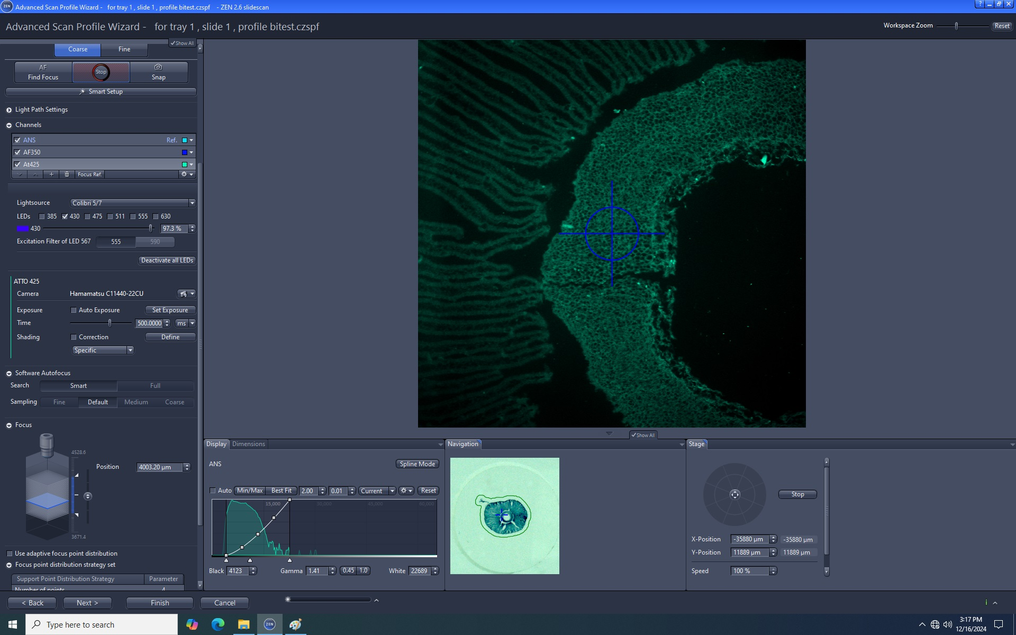The height and width of the screenshot is (635, 1016).
Task: Click the slide overview thumbnail in Navigation
Action: coord(505,516)
